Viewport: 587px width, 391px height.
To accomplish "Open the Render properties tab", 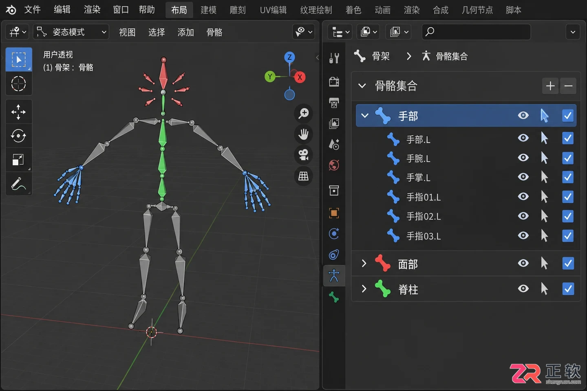I will pos(334,81).
